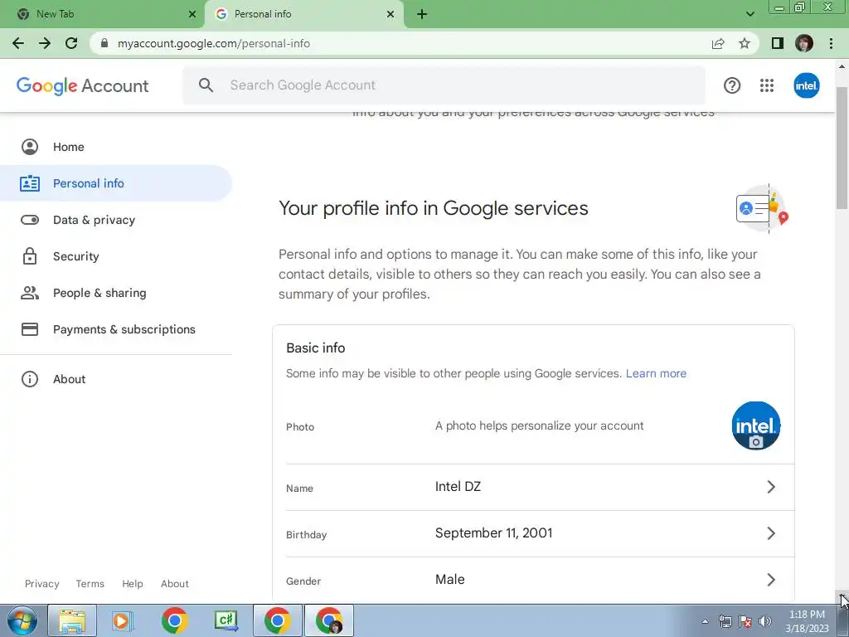This screenshot has height=637, width=849.
Task: Go forward using the browser forward arrow
Action: [x=45, y=43]
